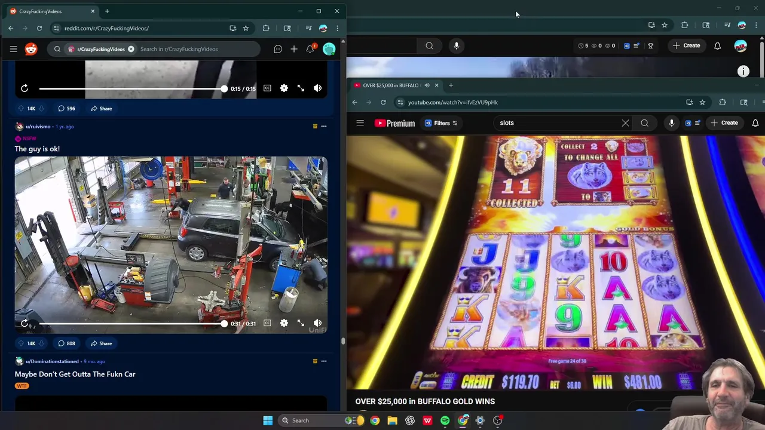Replay the 0:31 garage video

tap(25, 323)
